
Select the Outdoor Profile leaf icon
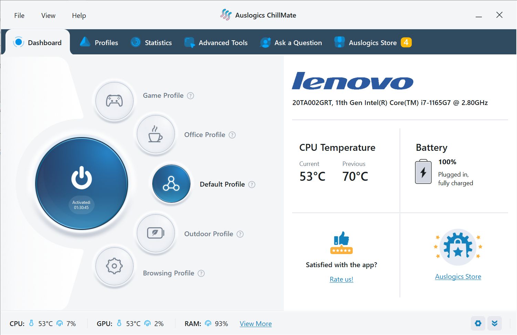(x=156, y=233)
